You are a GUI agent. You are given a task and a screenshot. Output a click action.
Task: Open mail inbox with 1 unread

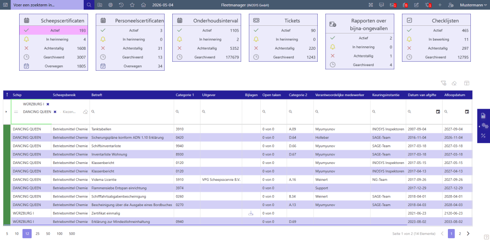(x=393, y=5)
